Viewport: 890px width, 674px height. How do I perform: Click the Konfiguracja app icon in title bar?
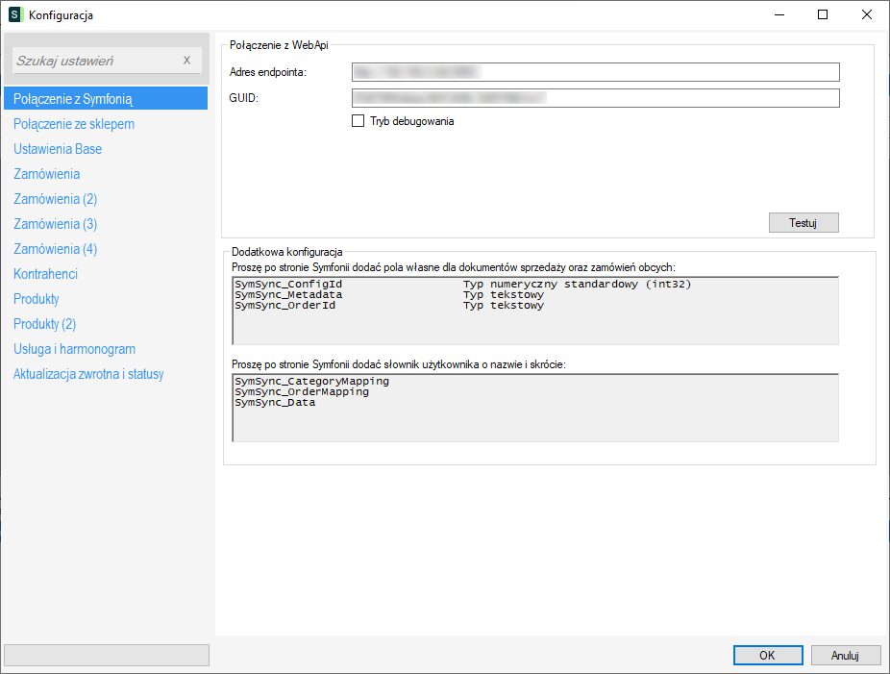click(14, 14)
